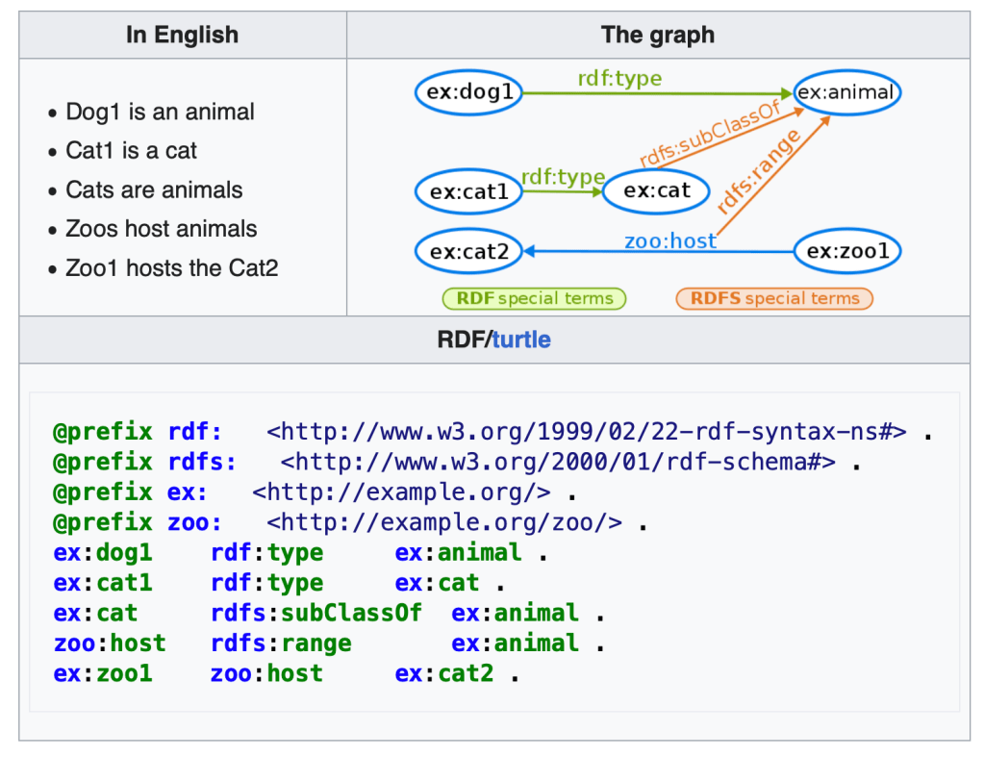Select the "The graph" column header

pos(658,36)
